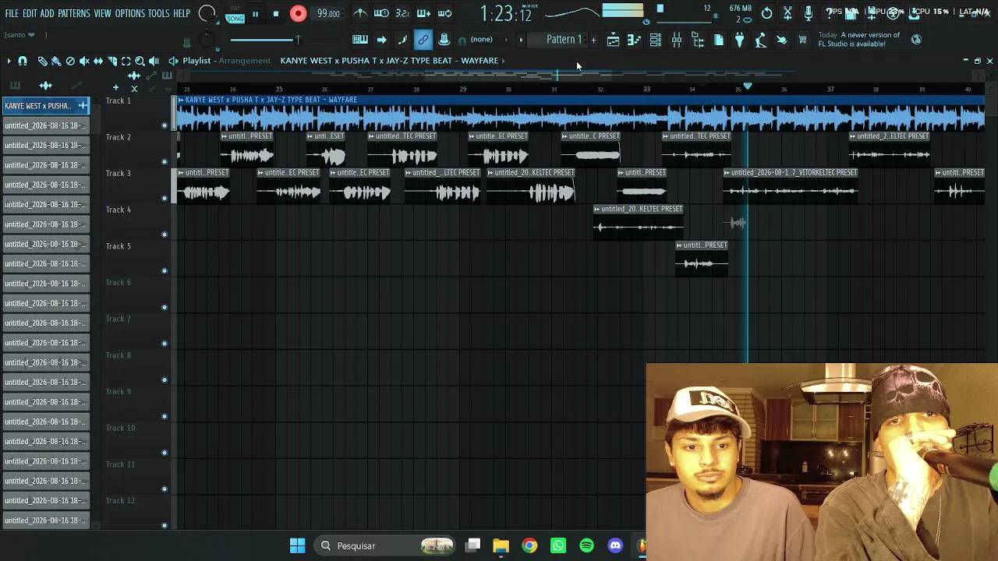The height and width of the screenshot is (561, 998).
Task: Toggle the overdub/blend recording icon
Action: [x=423, y=13]
